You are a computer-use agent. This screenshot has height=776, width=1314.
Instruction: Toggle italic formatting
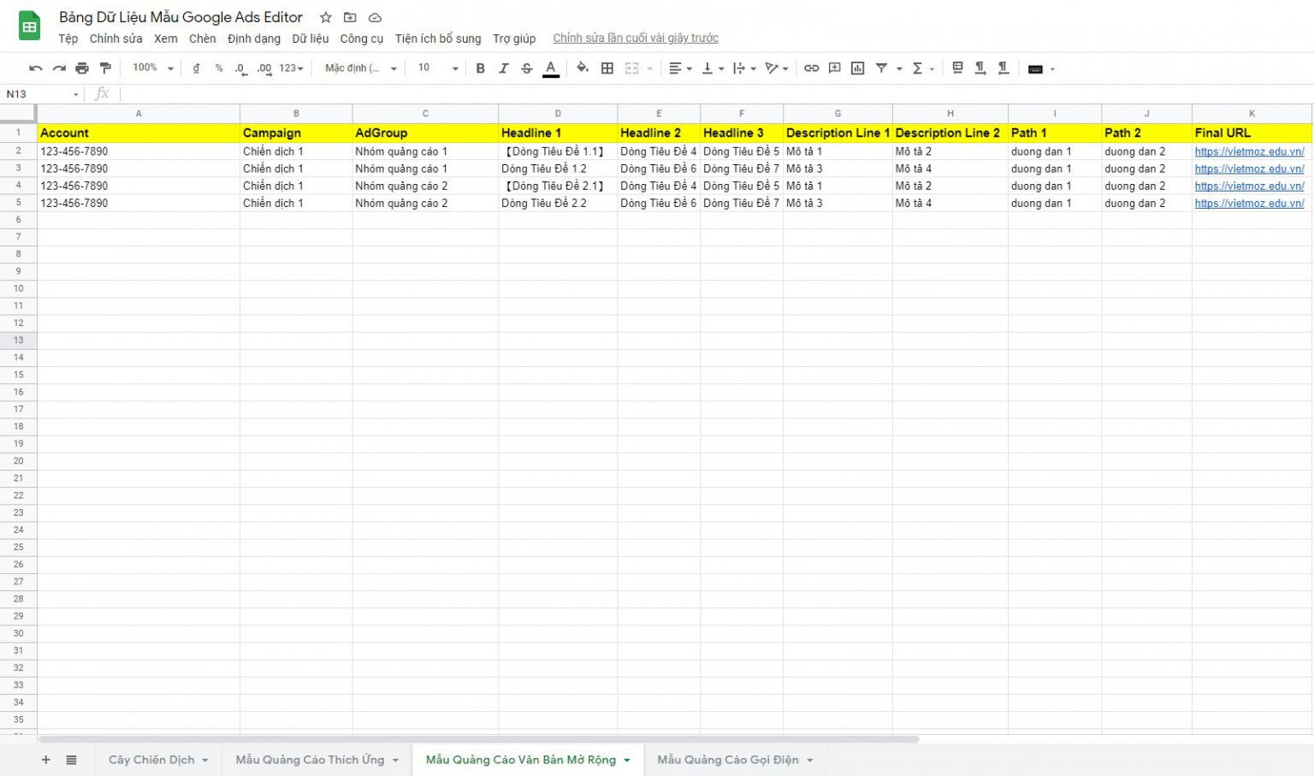click(x=504, y=68)
